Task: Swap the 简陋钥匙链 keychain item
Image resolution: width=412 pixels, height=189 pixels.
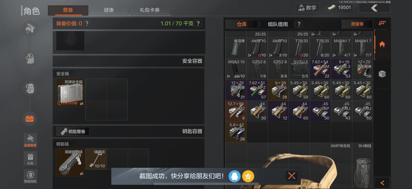Action: pyautogui.click(x=81, y=174)
